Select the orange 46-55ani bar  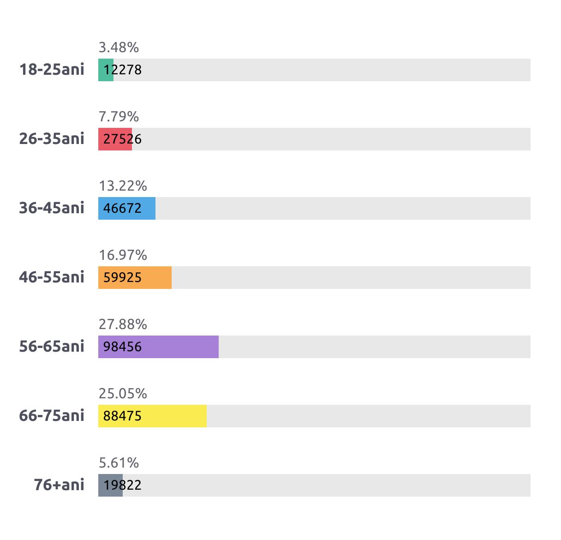click(135, 277)
